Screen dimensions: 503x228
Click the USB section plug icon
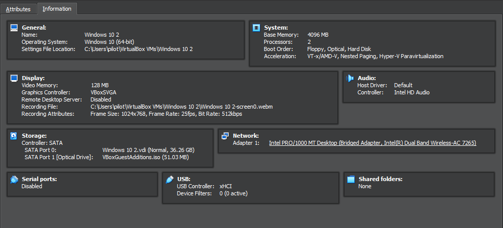tap(169, 179)
